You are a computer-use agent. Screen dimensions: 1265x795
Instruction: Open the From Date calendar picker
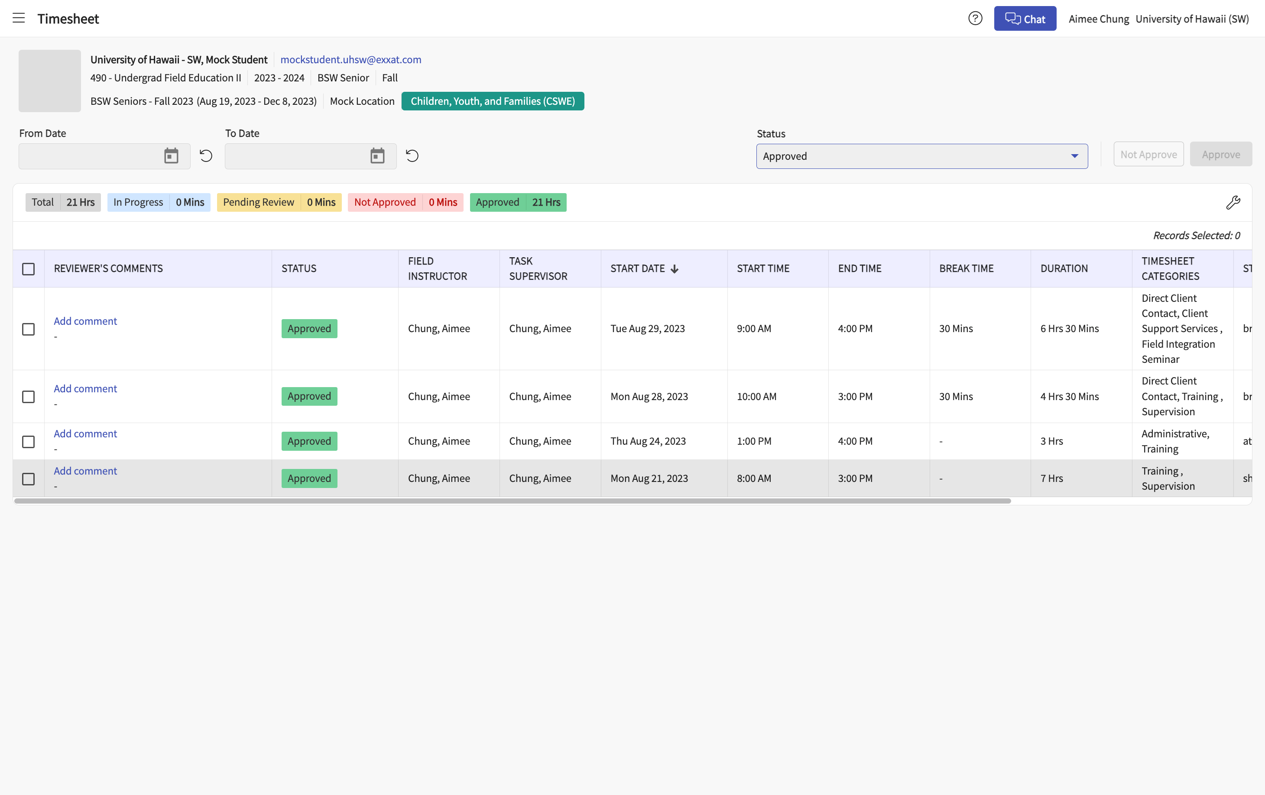coord(171,156)
